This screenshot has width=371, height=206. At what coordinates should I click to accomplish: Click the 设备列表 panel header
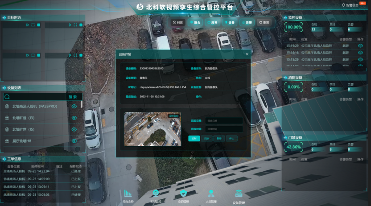coord(43,88)
